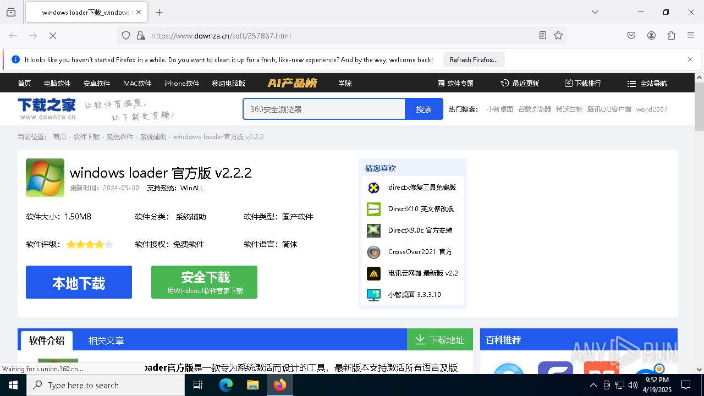Open 首页 in the site navigation
The height and width of the screenshot is (396, 704).
24,83
